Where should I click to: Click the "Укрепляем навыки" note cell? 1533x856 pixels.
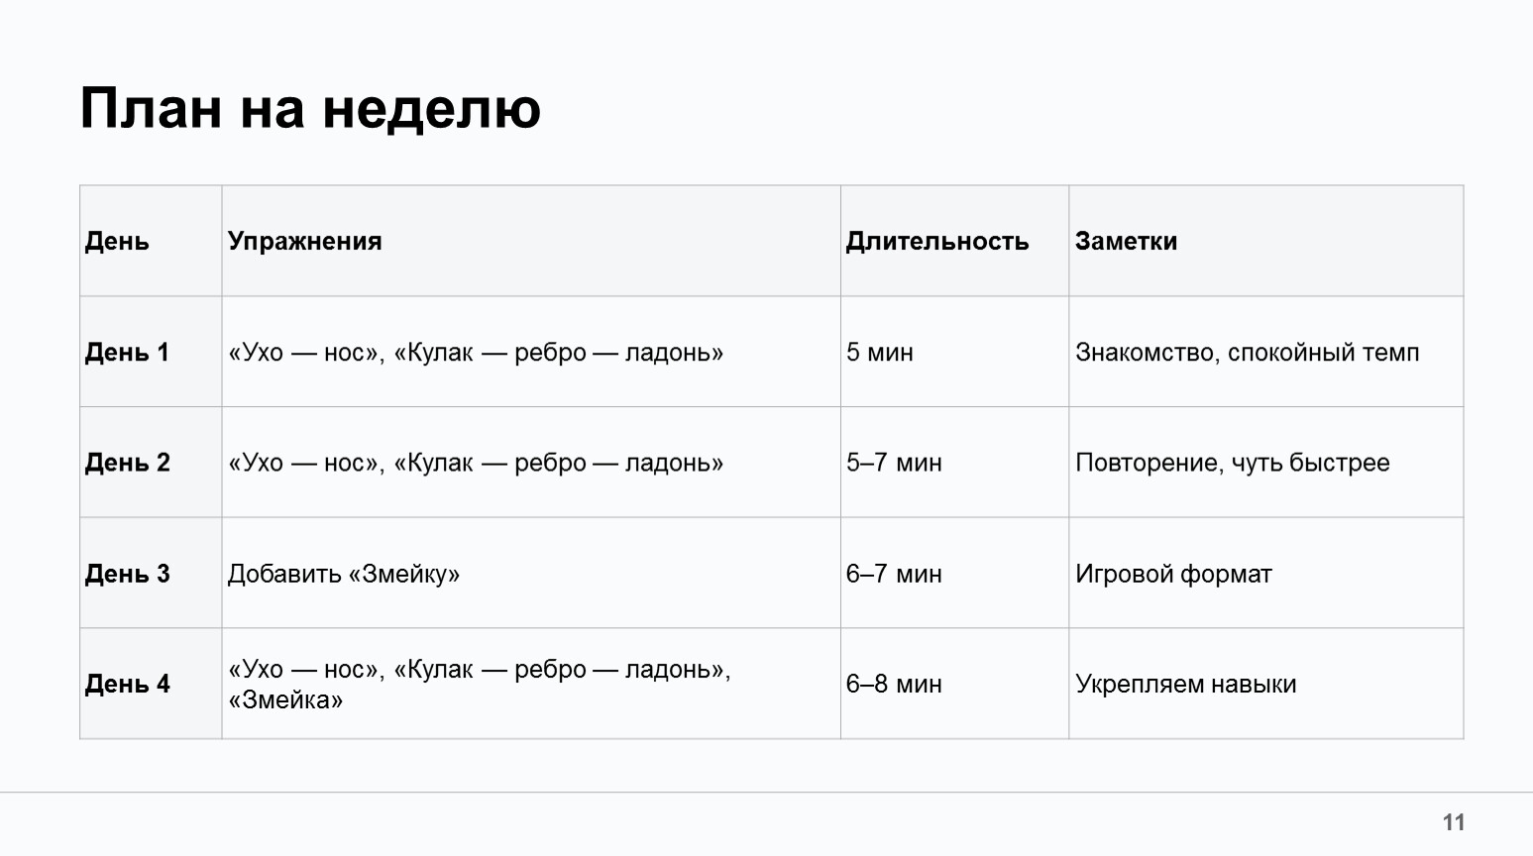click(x=1186, y=684)
